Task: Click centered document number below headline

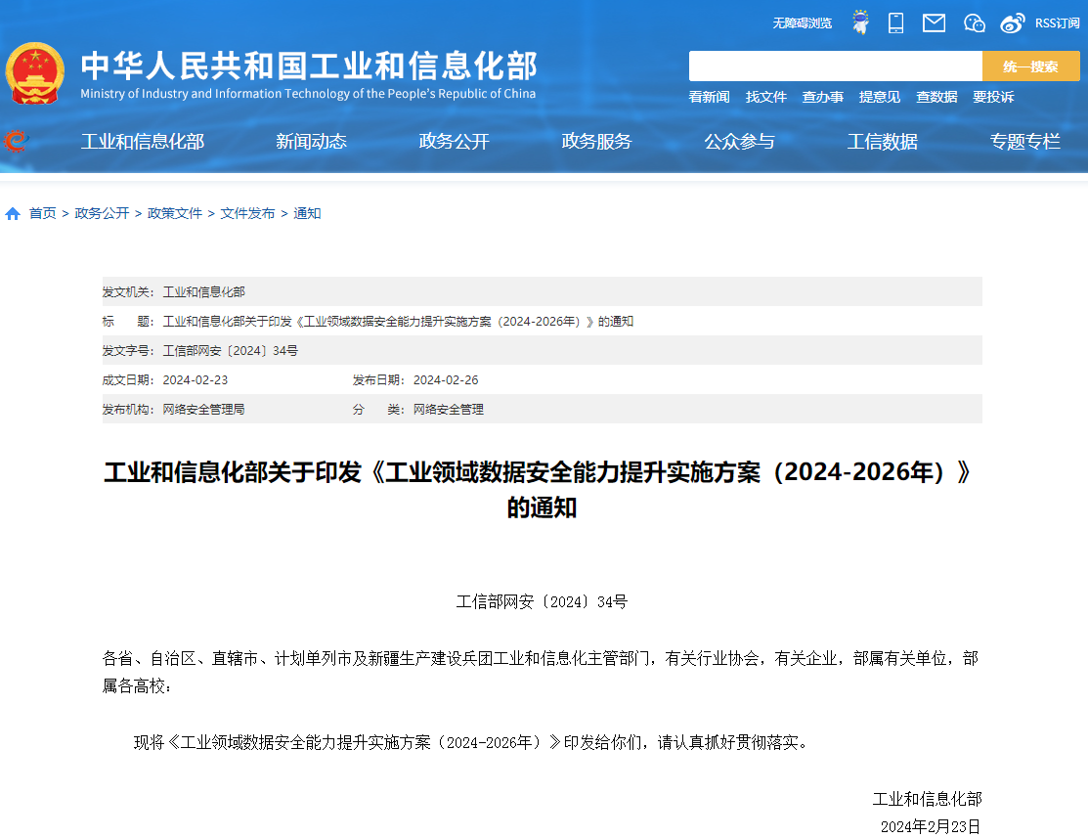Action: click(542, 602)
